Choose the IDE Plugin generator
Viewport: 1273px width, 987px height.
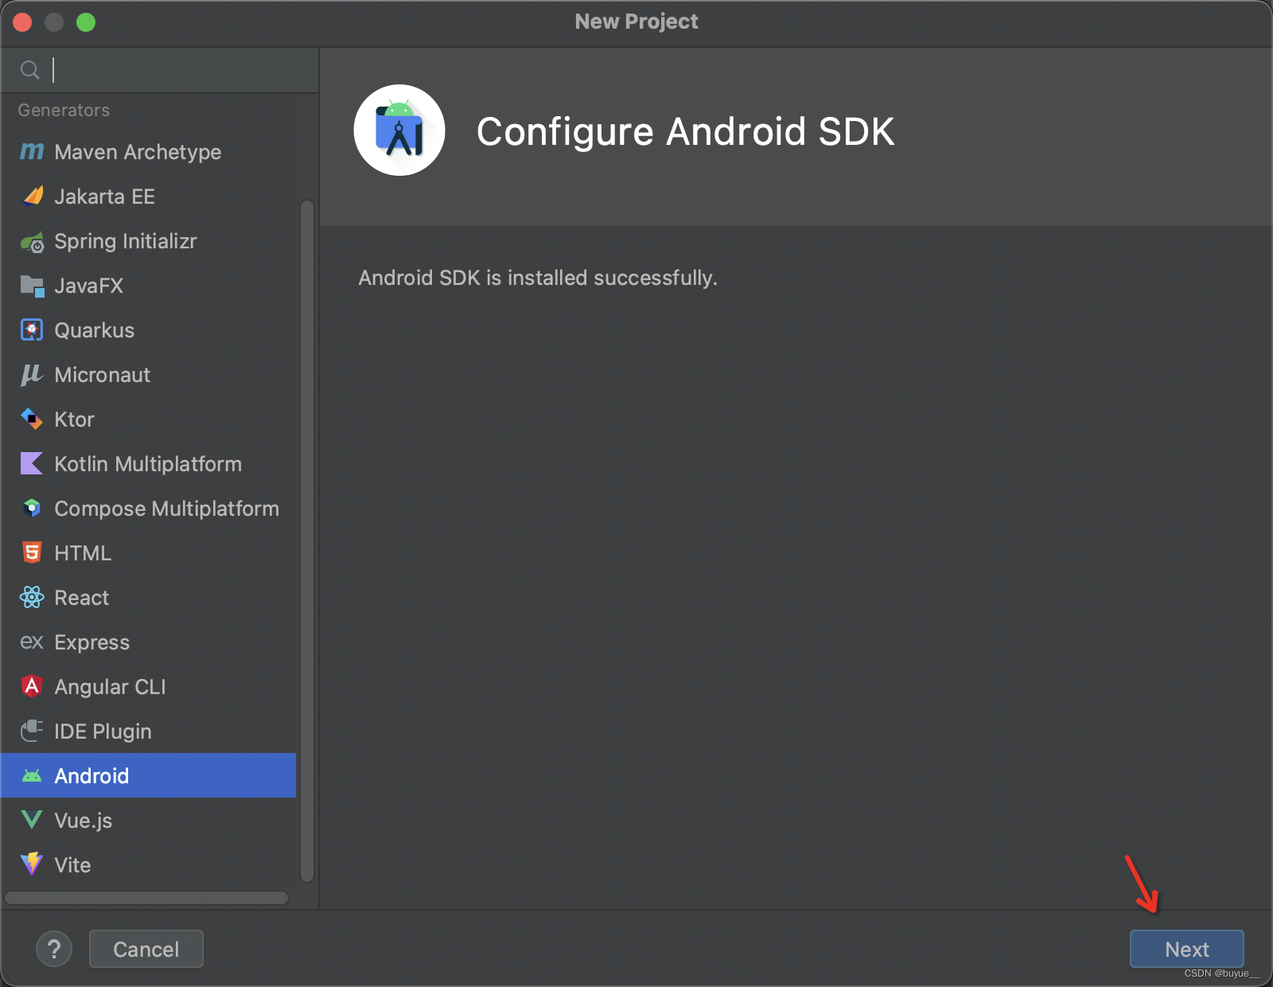(x=149, y=731)
